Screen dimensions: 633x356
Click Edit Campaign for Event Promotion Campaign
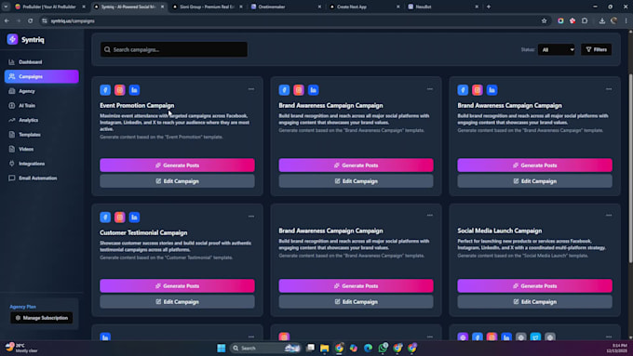click(x=177, y=181)
